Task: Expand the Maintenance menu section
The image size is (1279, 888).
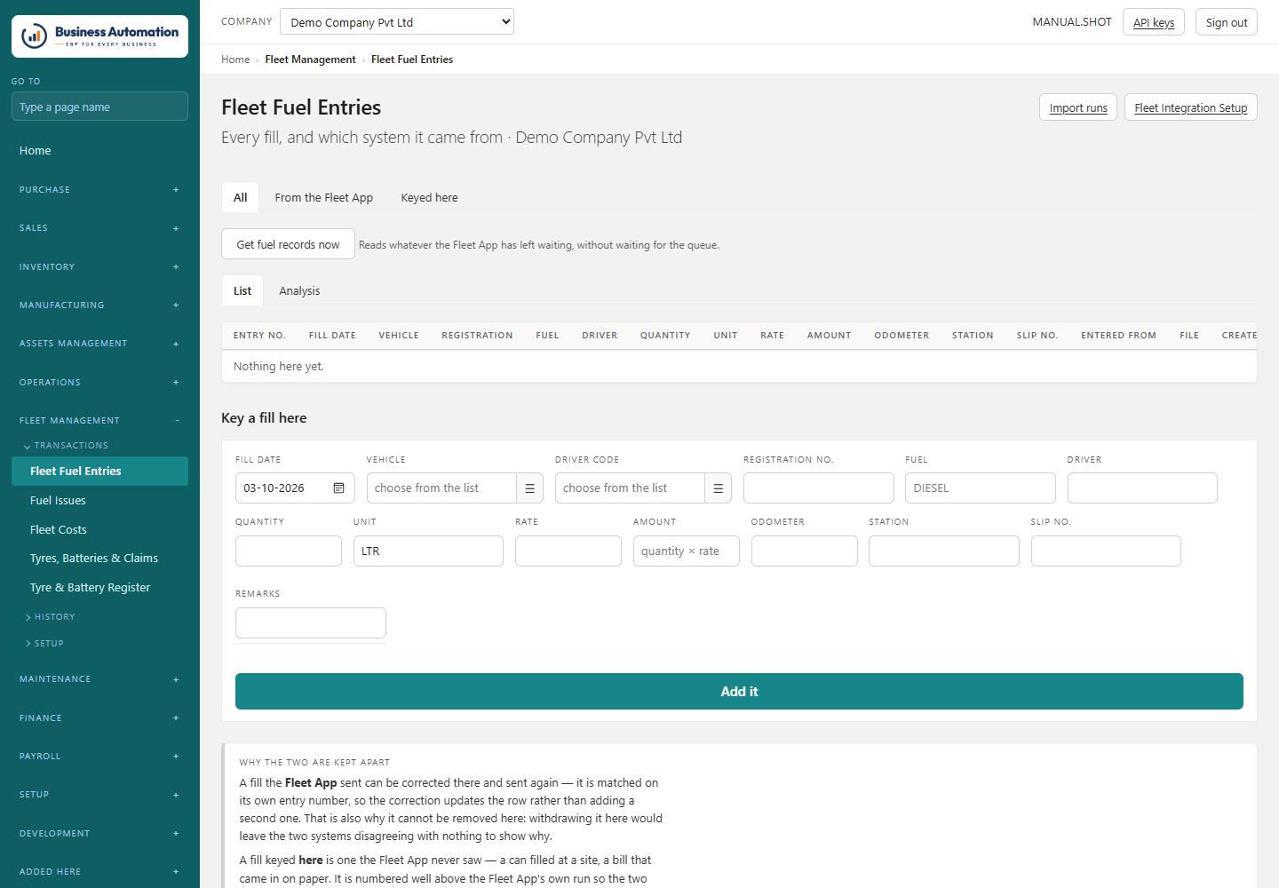Action: 99,679
